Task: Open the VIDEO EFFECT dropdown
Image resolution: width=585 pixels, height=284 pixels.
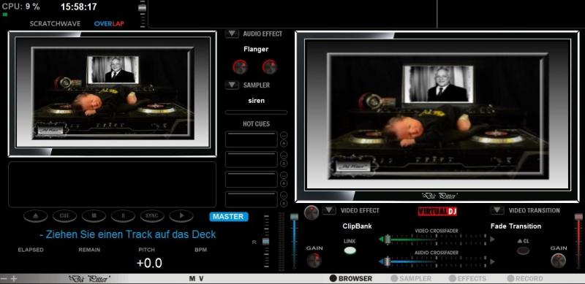Action: point(329,210)
